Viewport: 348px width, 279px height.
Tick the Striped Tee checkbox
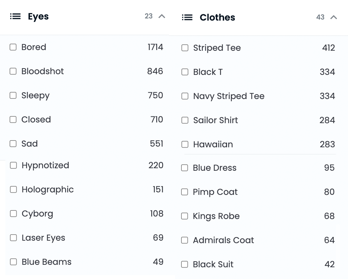click(185, 48)
